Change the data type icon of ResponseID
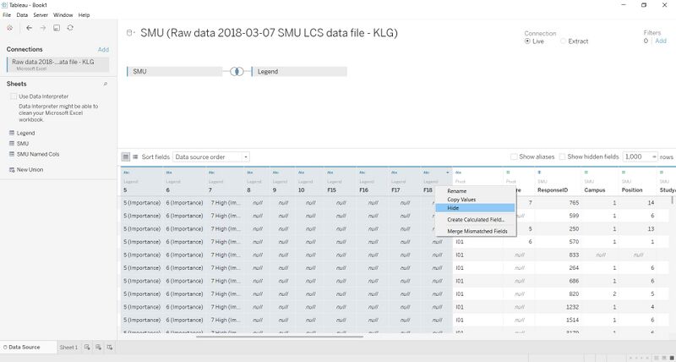The image size is (676, 362). (x=539, y=173)
